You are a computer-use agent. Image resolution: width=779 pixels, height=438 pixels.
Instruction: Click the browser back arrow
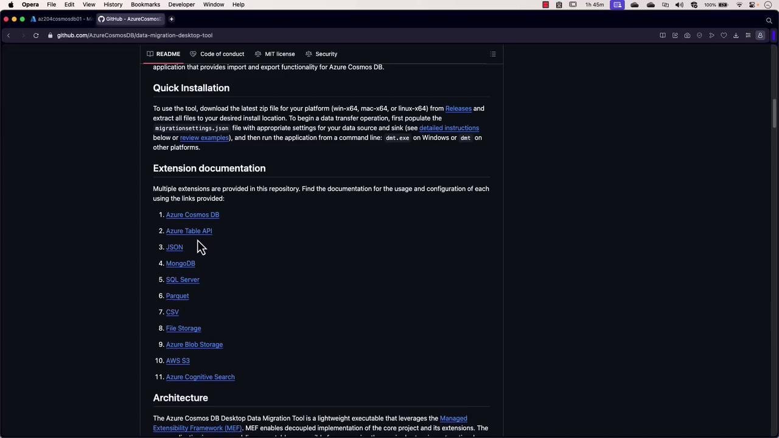[x=9, y=35]
